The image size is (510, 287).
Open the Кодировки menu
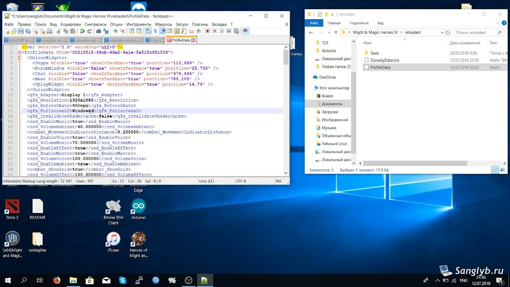pyautogui.click(x=71, y=24)
